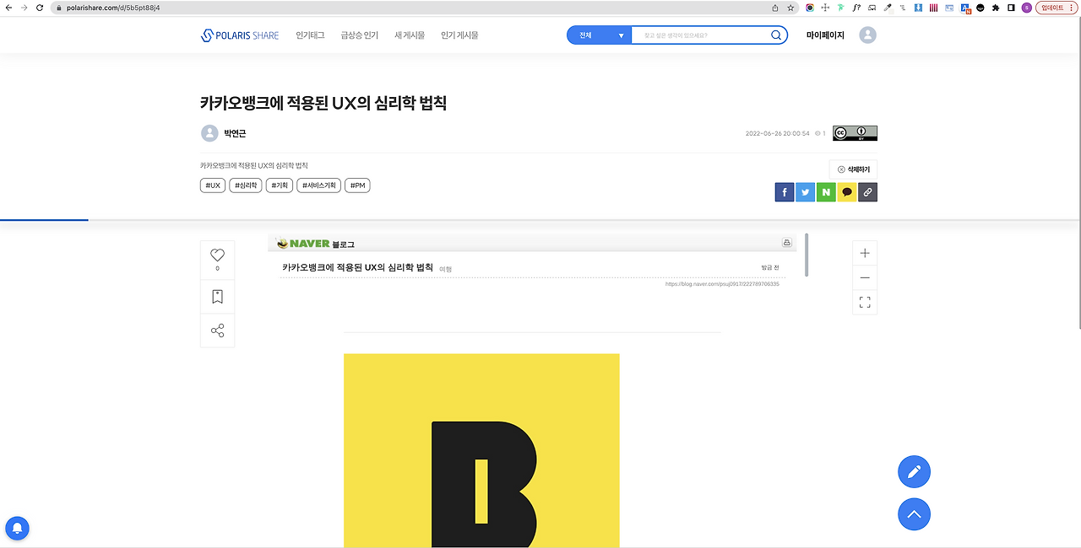Viewport: 1081px width, 548px height.
Task: Share the post through KakaoTalk
Action: pyautogui.click(x=846, y=191)
